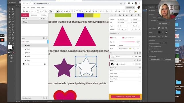Open the Modify menu
The width and height of the screenshot is (184, 103).
(x=33, y=7)
